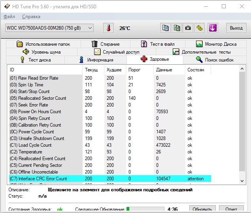The width and height of the screenshot is (251, 213).
Task: Select the (C5) Current Pending Sector row
Action: (x=110, y=165)
